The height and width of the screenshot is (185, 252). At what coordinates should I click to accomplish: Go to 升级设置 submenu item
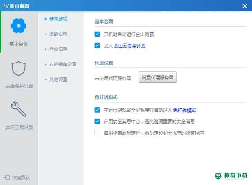(x=58, y=49)
